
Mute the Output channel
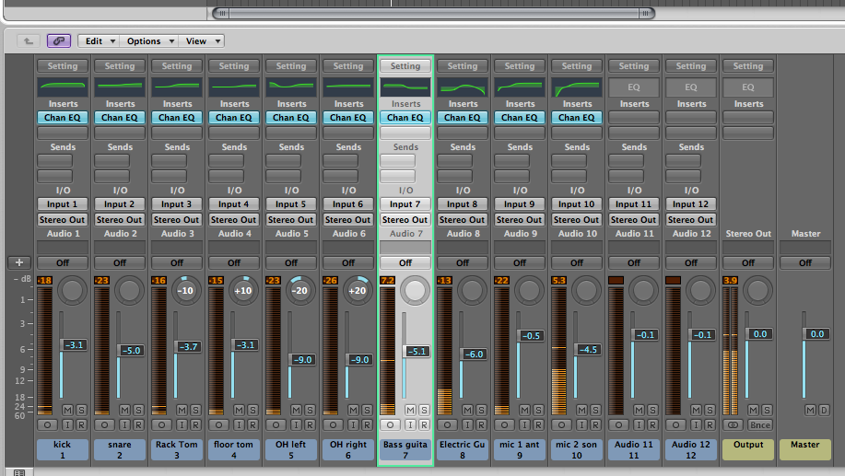point(753,411)
